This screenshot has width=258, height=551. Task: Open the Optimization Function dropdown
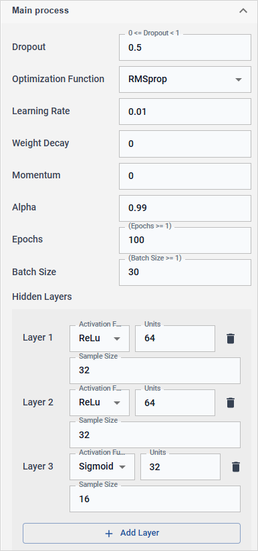pos(185,79)
